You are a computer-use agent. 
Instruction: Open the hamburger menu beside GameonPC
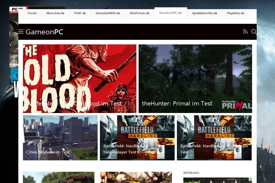tap(21, 32)
